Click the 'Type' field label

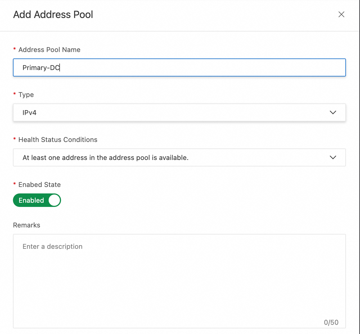26,95
